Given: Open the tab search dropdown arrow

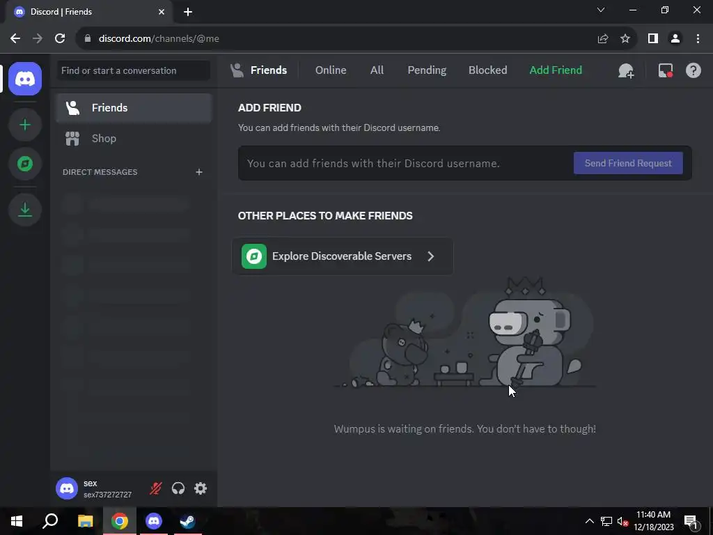Looking at the screenshot, I should tap(601, 10).
